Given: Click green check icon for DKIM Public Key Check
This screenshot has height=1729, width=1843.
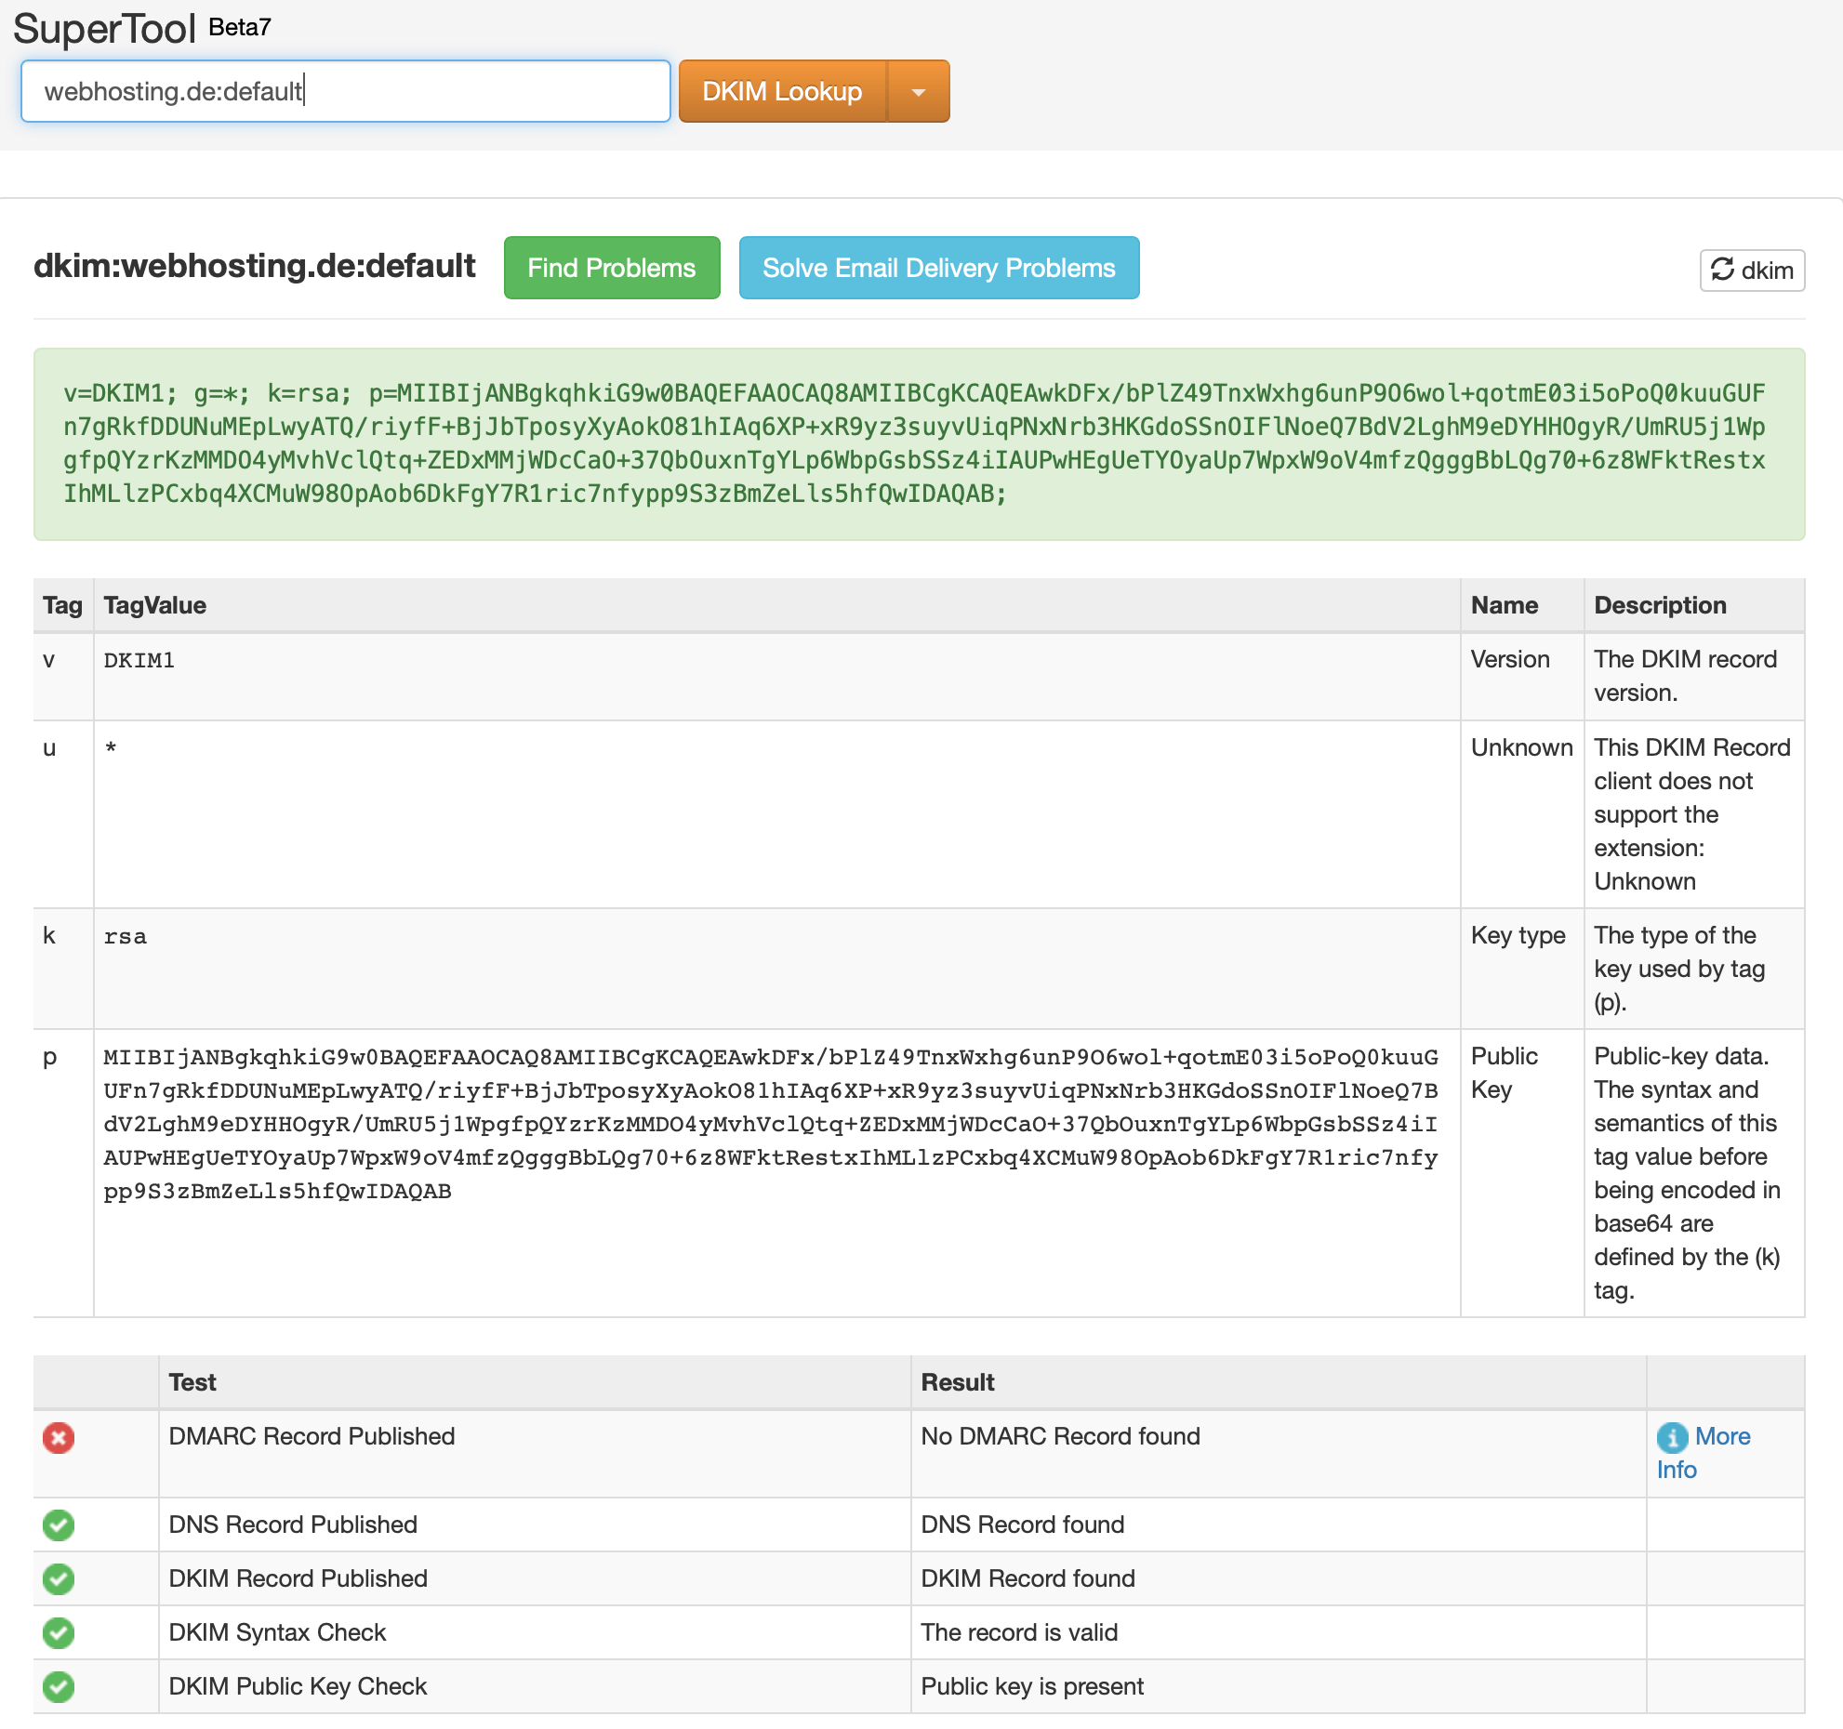Looking at the screenshot, I should pos(59,1687).
